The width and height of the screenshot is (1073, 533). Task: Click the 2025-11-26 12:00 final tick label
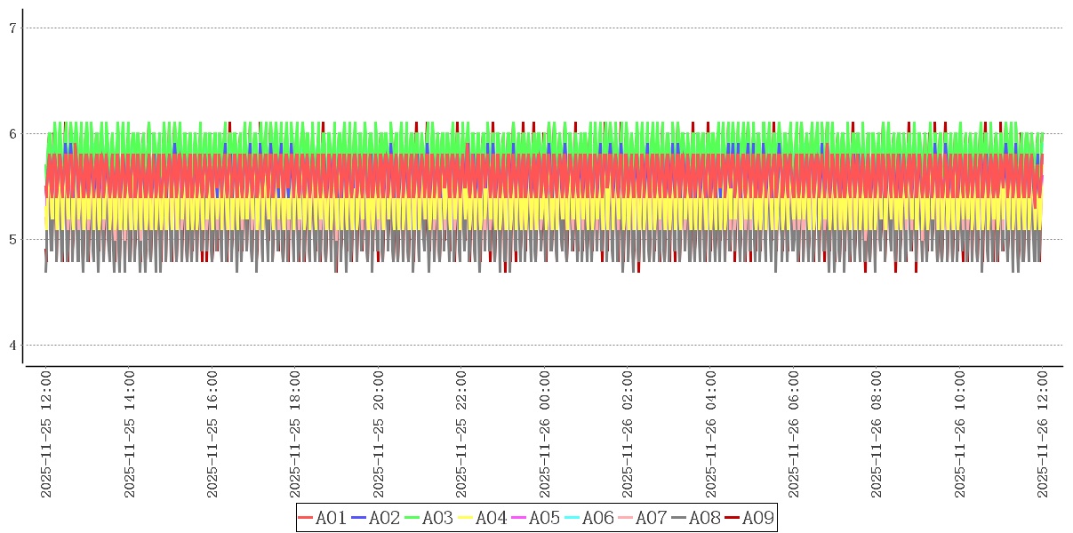[x=1043, y=435]
